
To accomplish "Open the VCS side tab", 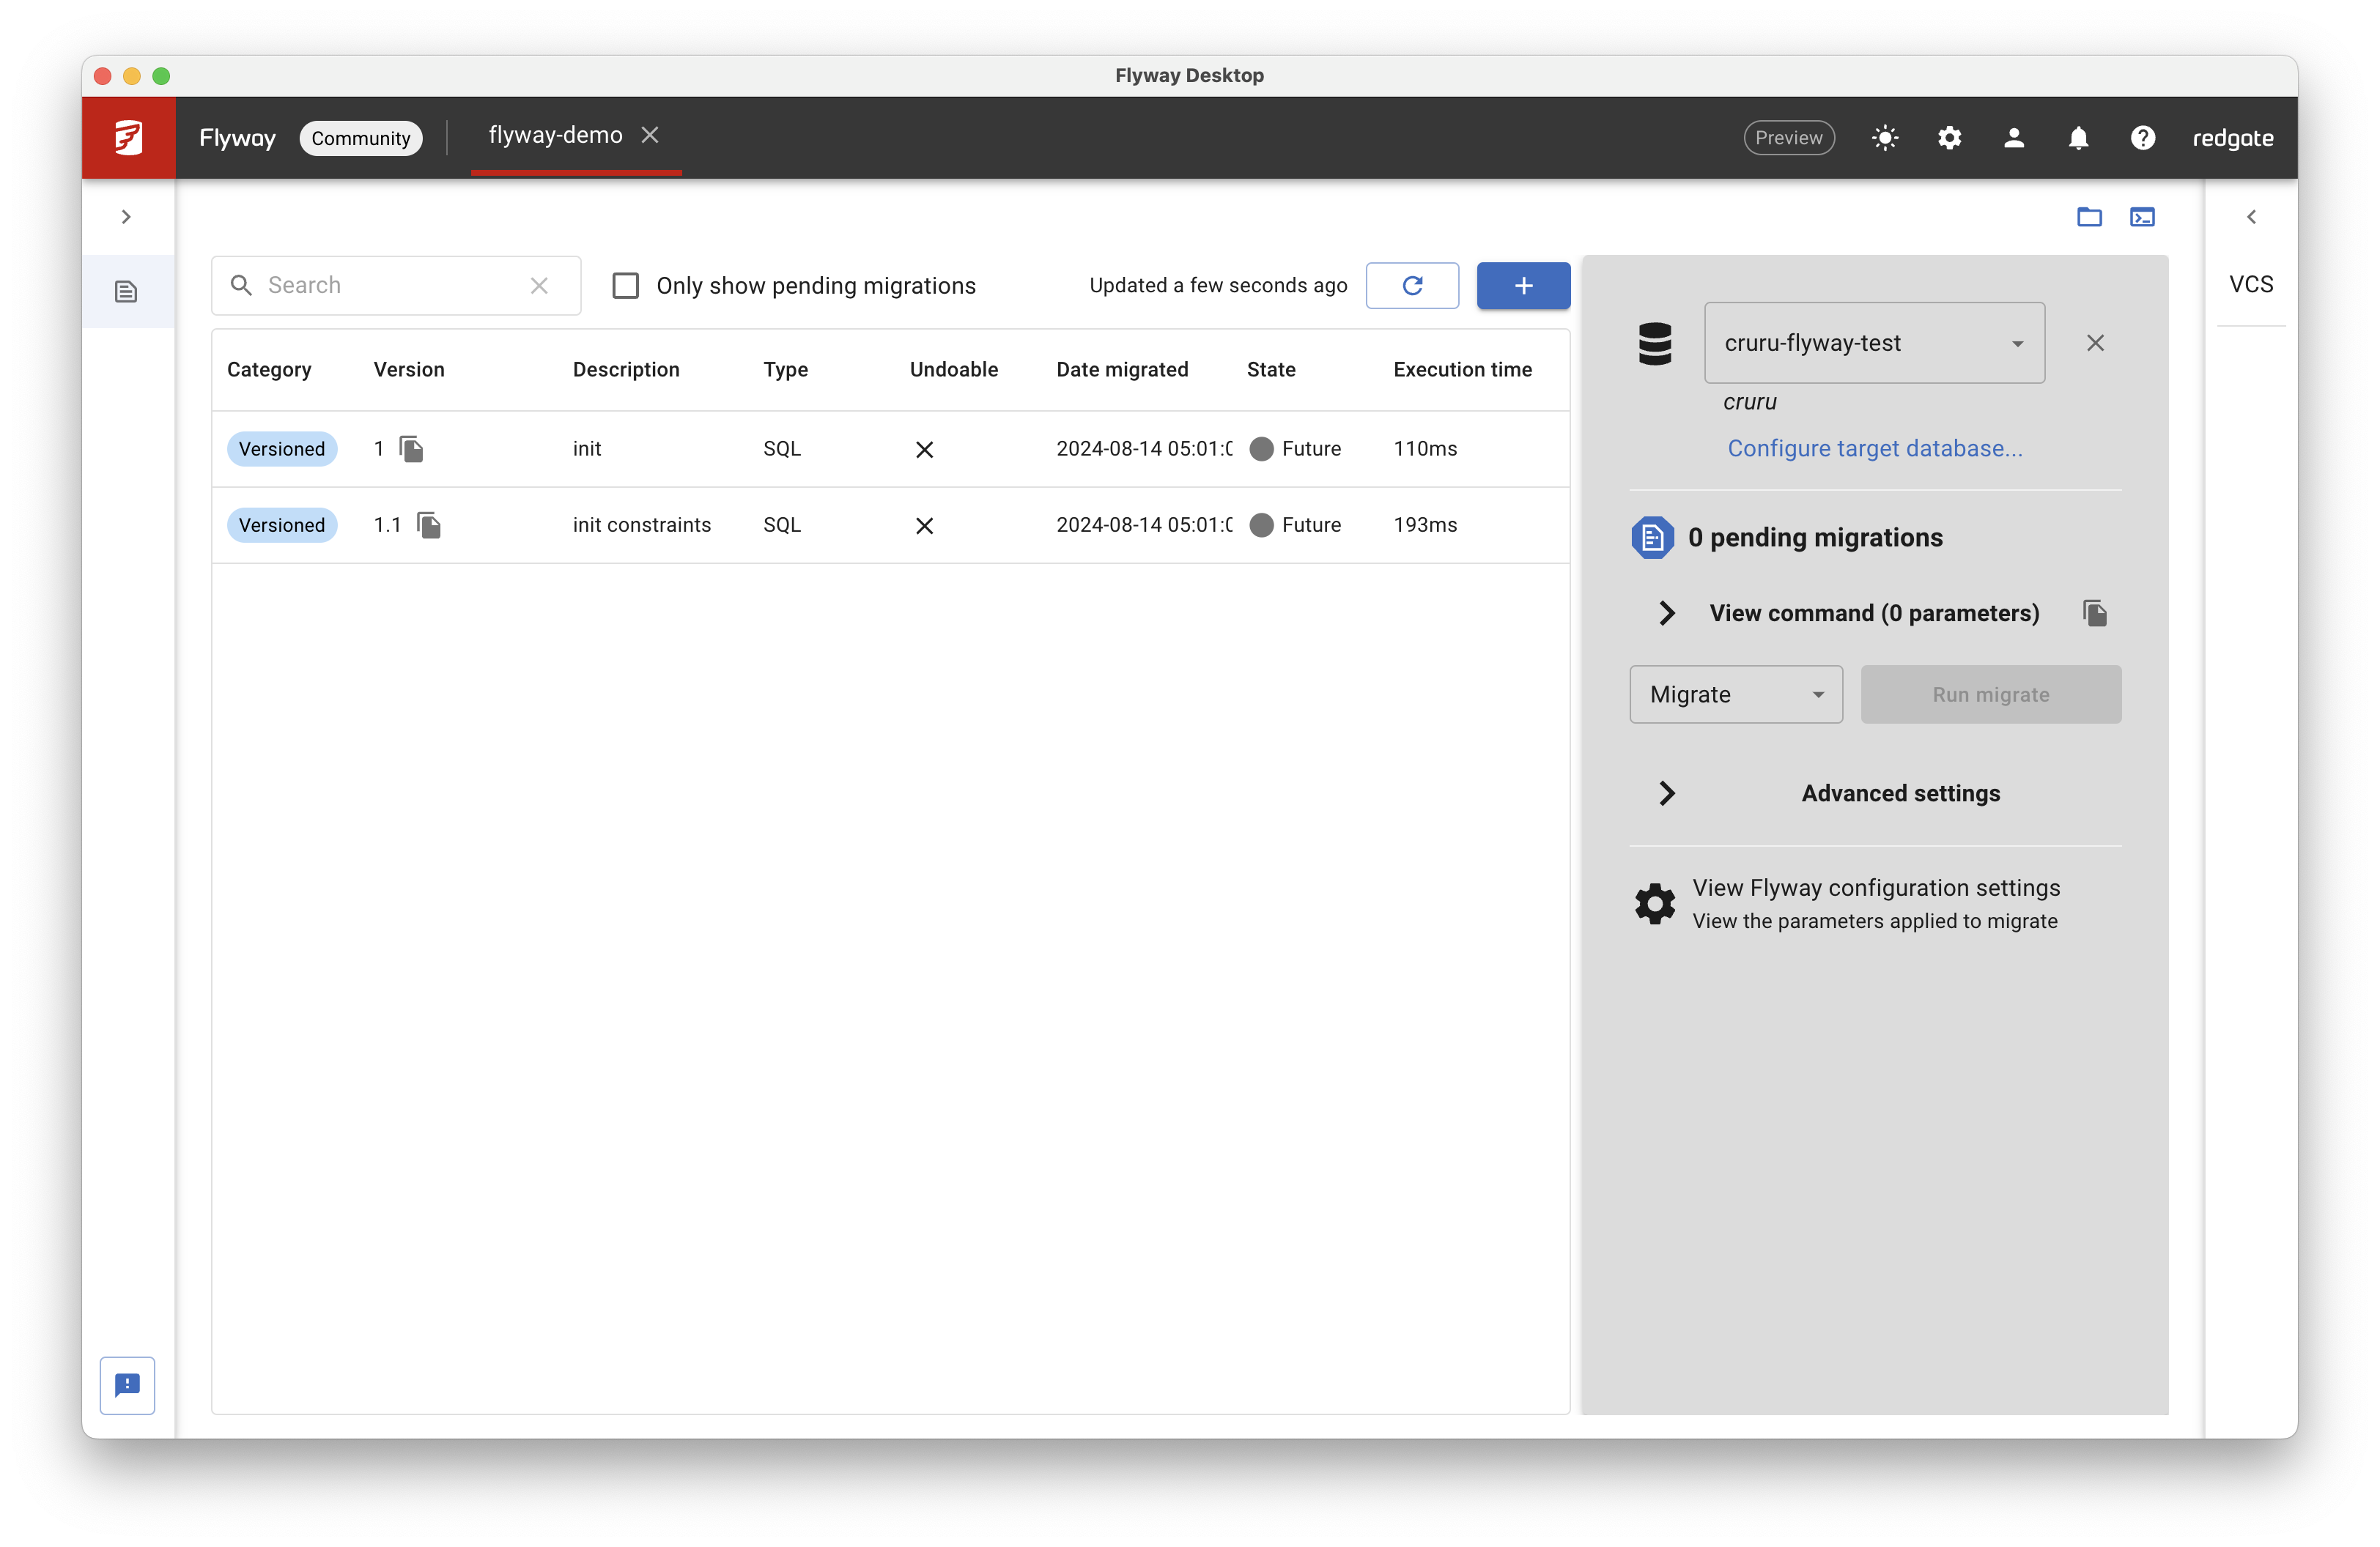I will click(2251, 285).
